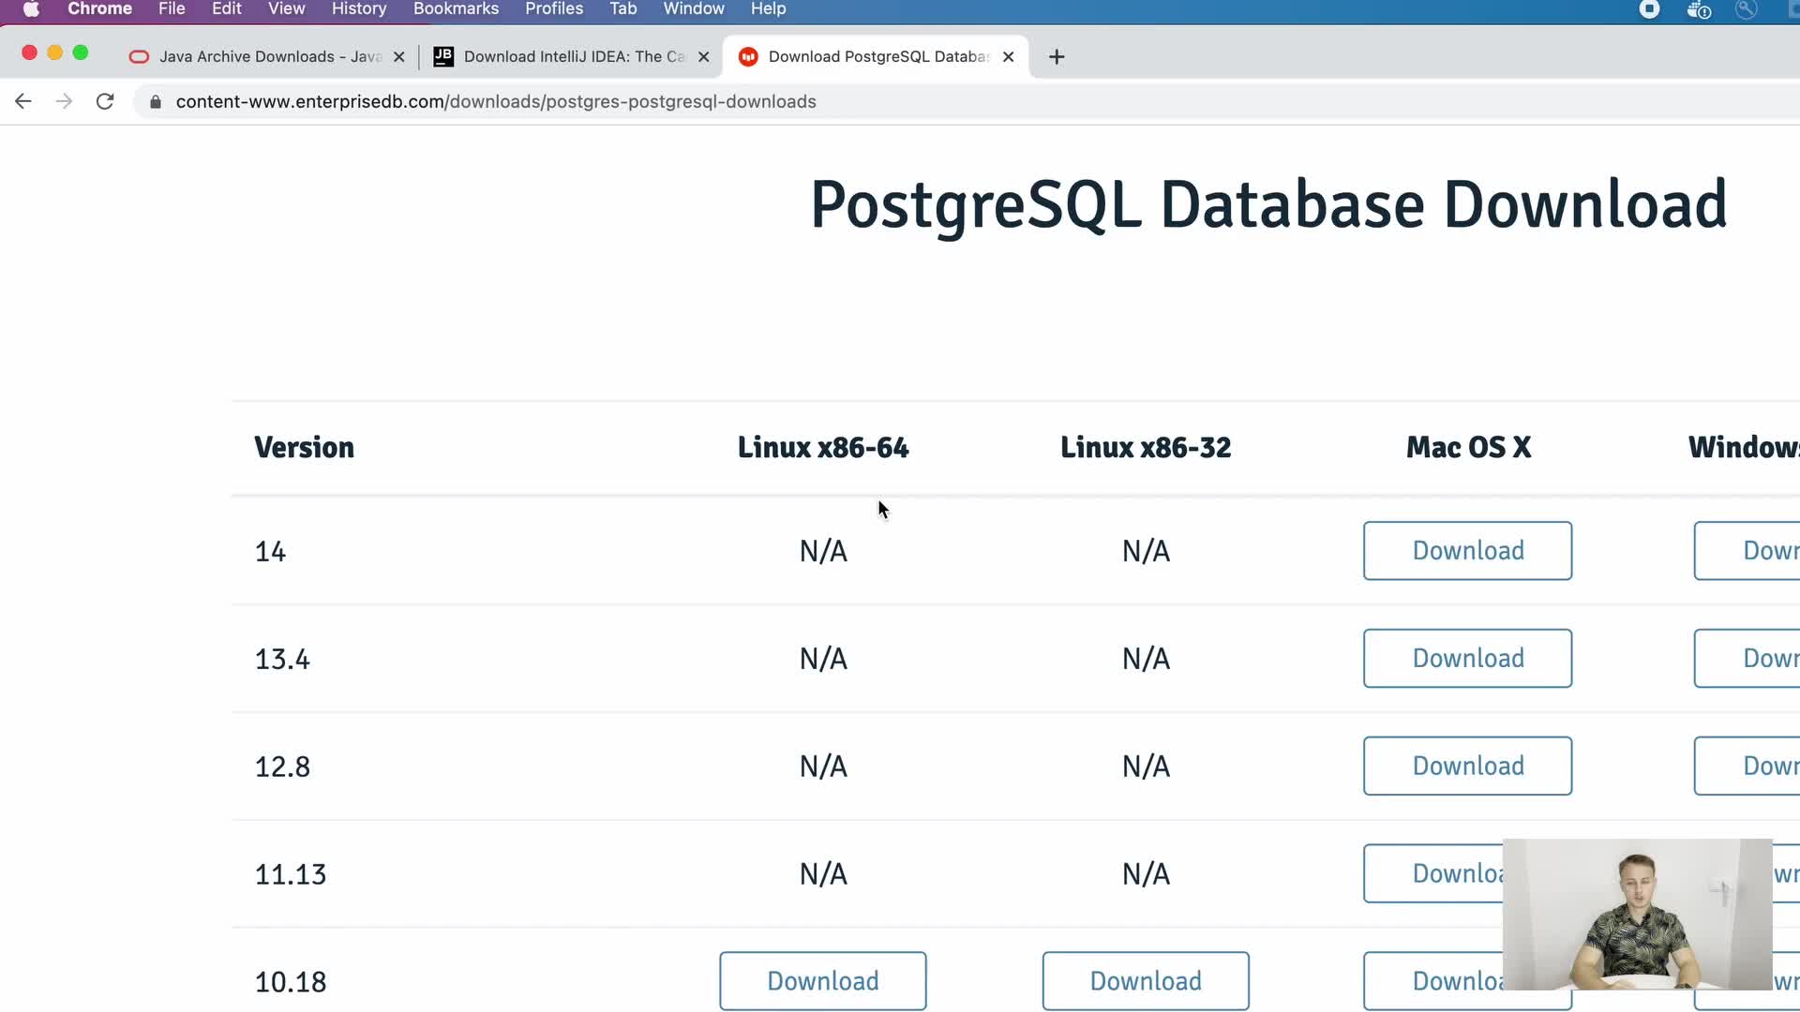Screen dimensions: 1800x1012
Task: Click version number 13.4
Action: click(x=282, y=660)
